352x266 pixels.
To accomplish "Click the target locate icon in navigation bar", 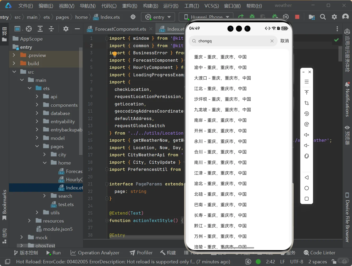I will click(133, 17).
